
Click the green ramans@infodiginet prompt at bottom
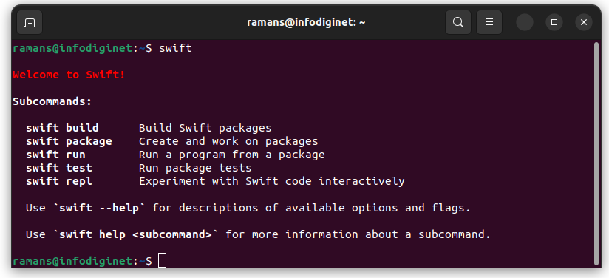(x=72, y=261)
